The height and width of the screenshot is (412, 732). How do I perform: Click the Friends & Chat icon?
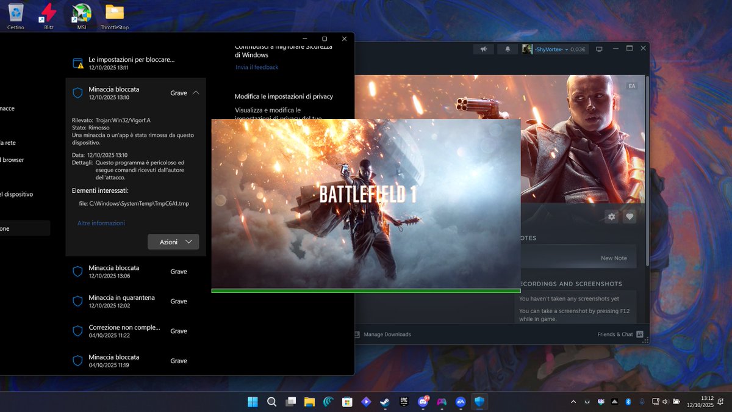(639, 334)
